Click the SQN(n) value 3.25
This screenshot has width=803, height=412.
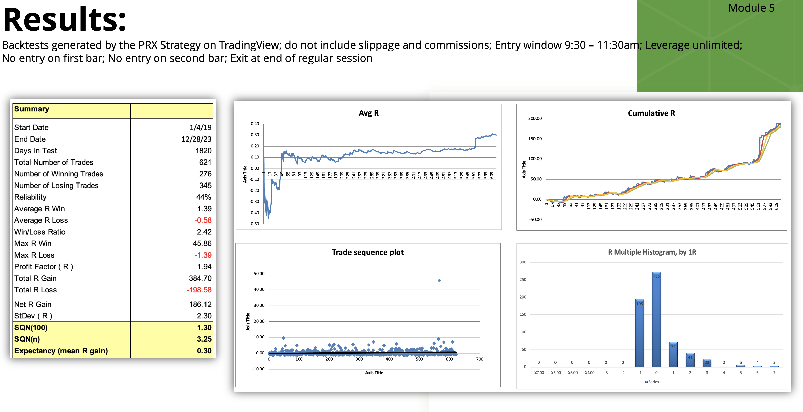(x=204, y=339)
